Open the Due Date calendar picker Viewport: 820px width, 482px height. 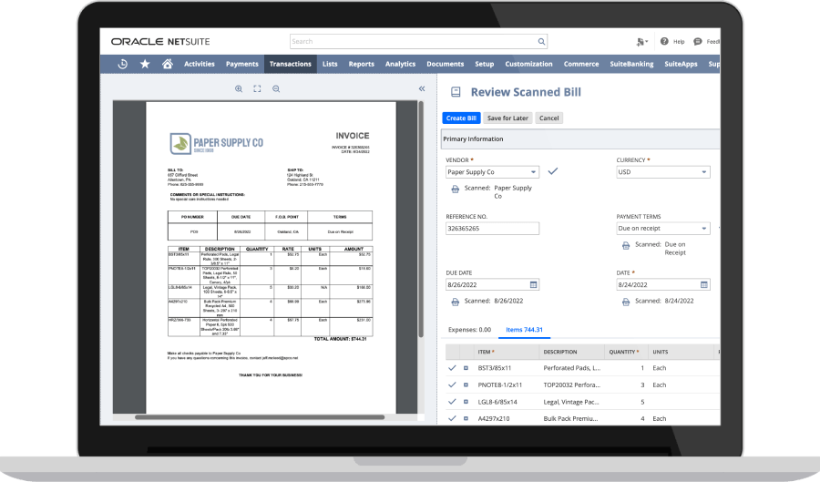coord(533,285)
